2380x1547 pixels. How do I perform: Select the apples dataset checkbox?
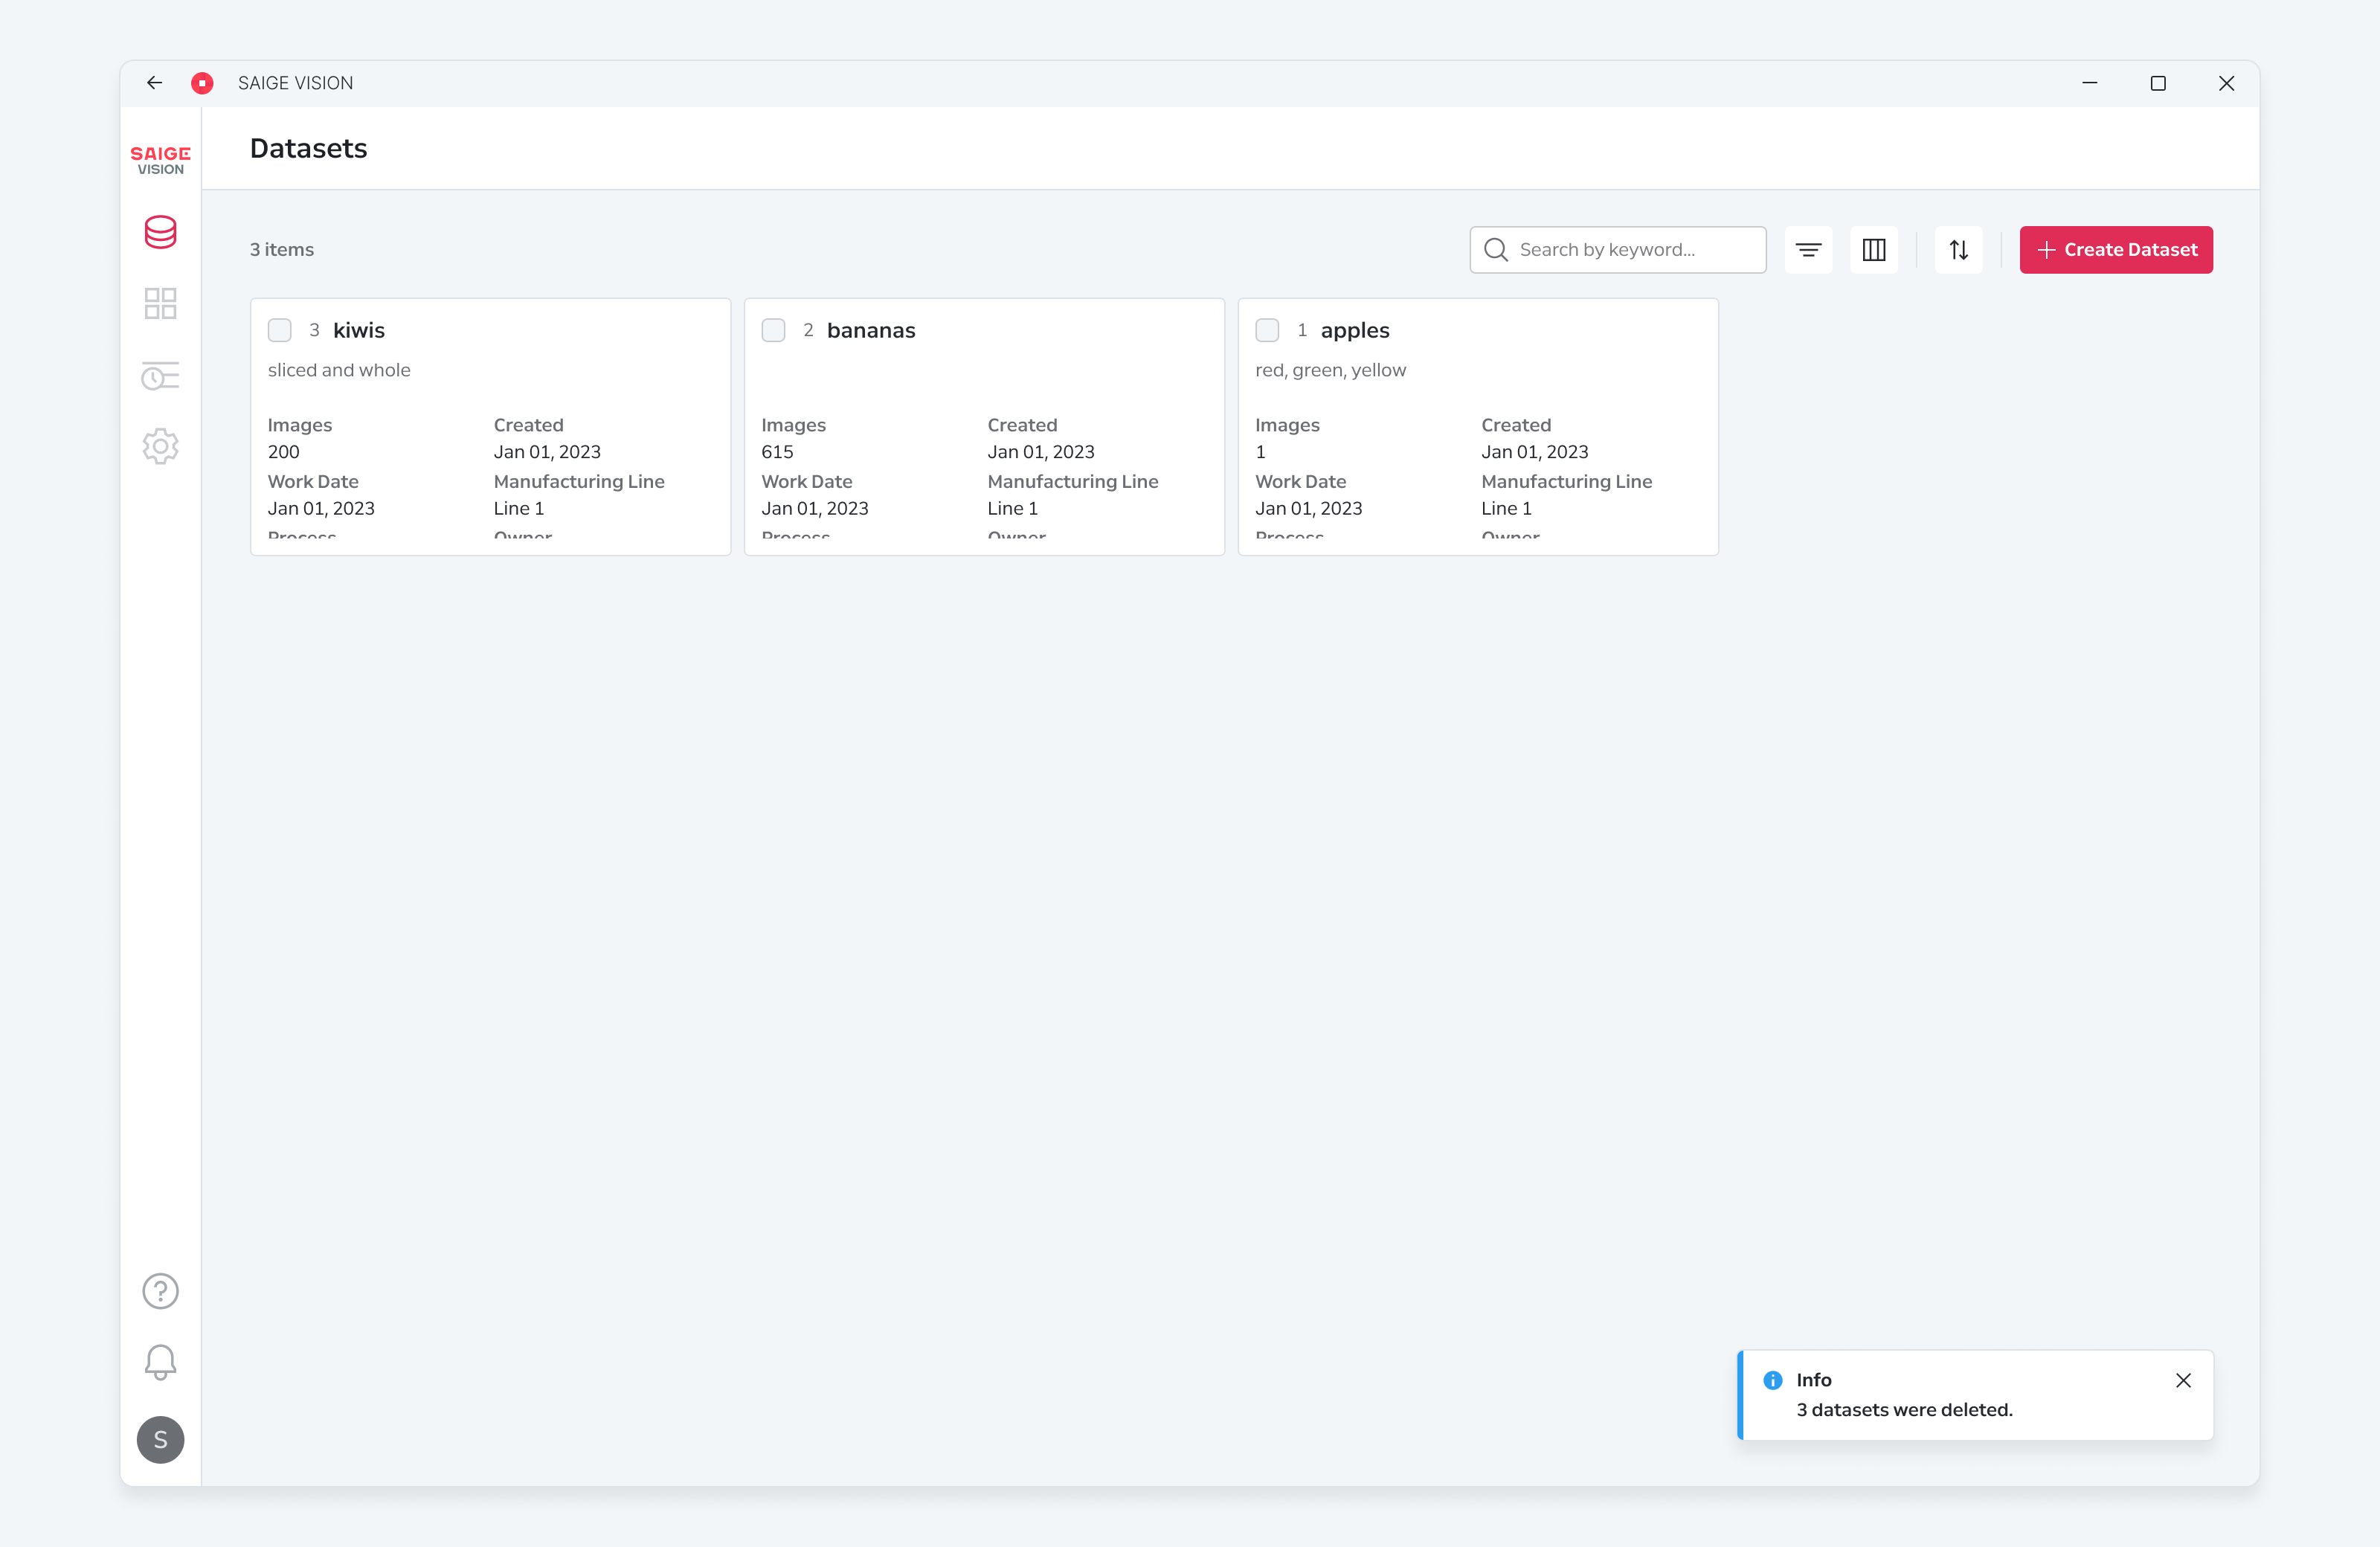(1267, 330)
